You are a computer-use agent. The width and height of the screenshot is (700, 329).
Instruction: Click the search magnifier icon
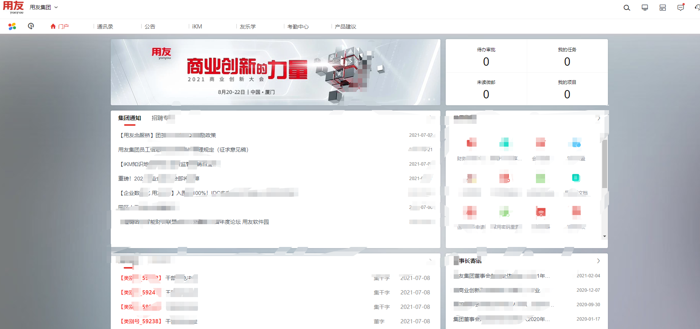(x=627, y=8)
